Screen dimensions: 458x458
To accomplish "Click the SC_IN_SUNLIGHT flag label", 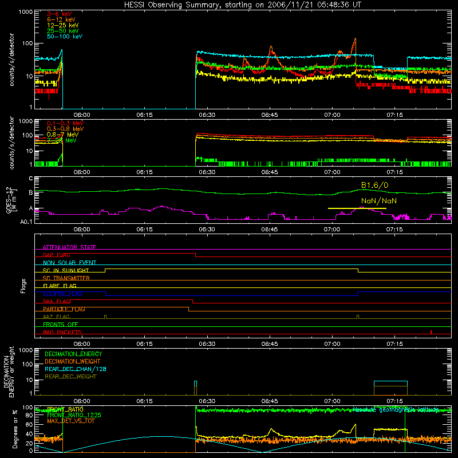I will pyautogui.click(x=66, y=270).
